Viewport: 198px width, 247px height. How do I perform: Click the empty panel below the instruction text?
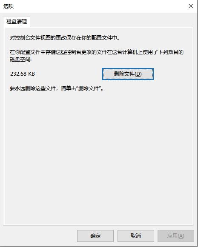99,158
